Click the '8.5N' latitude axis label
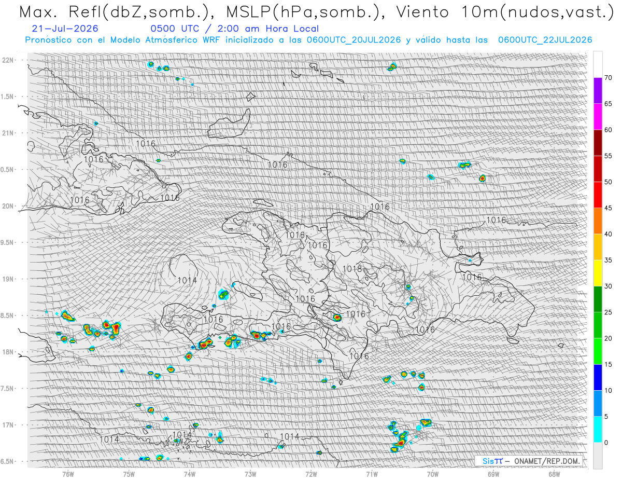Image resolution: width=622 pixels, height=481 pixels. point(8,315)
